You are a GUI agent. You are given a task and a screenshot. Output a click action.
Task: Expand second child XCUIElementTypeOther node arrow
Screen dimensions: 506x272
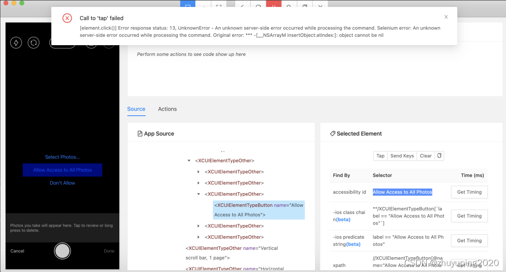pyautogui.click(x=199, y=183)
